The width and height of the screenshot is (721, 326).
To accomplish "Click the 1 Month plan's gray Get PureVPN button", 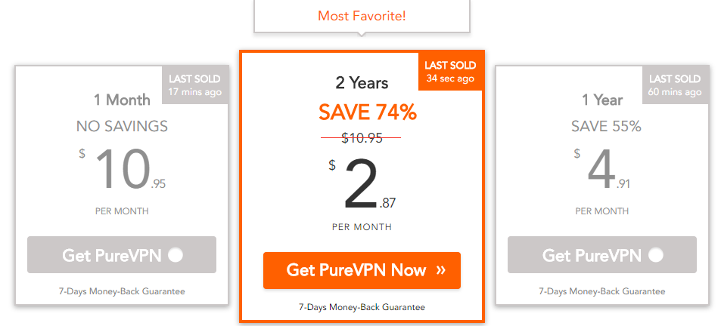I will 122,255.
